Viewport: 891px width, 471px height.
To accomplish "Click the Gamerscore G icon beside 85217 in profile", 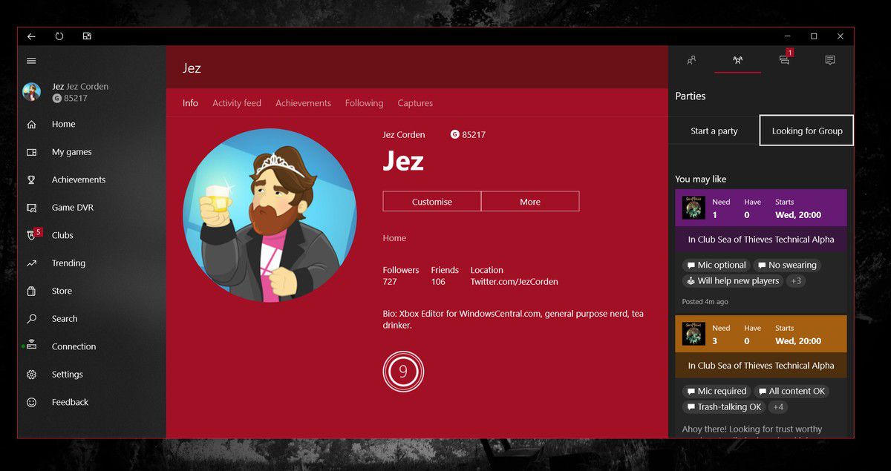I will [x=454, y=134].
